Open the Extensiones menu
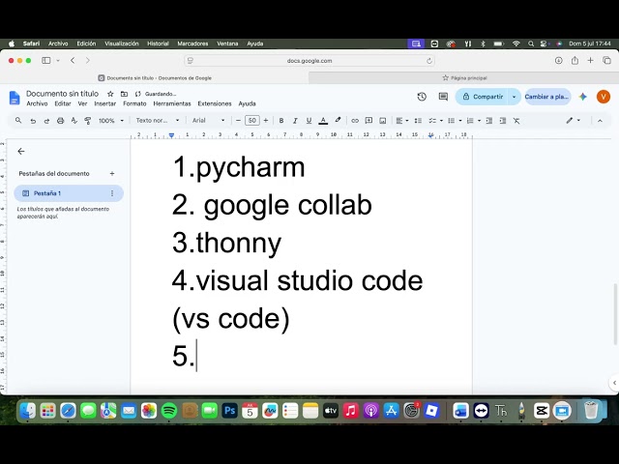 pos(215,103)
